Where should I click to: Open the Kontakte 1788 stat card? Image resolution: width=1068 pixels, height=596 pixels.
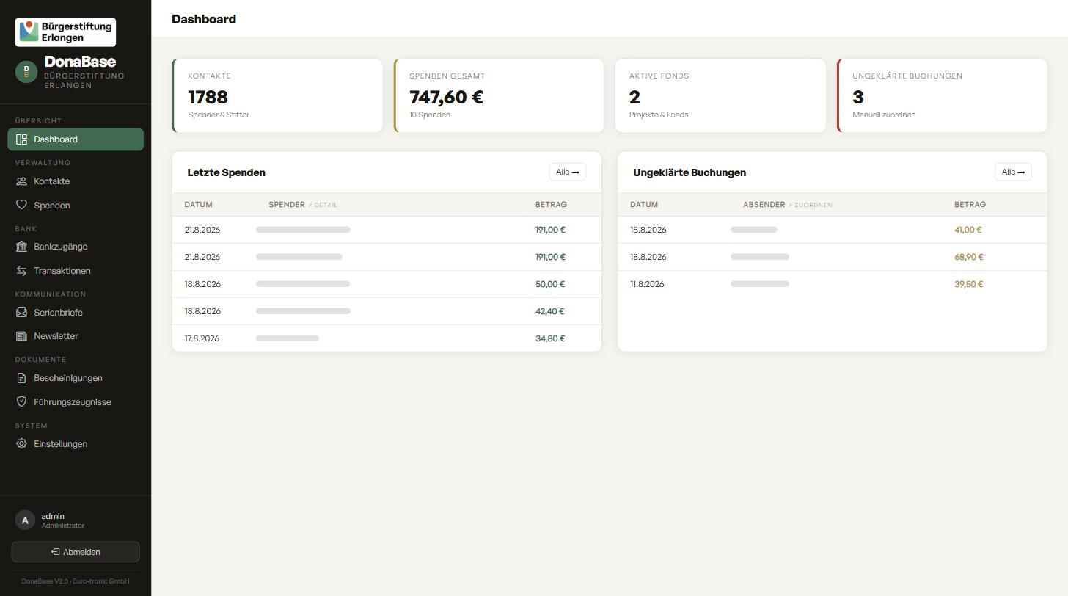[x=277, y=95]
